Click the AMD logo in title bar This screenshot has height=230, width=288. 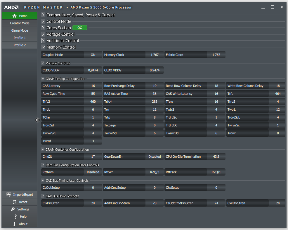pos(11,7)
